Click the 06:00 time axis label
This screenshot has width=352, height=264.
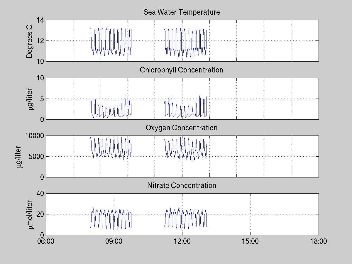46,241
